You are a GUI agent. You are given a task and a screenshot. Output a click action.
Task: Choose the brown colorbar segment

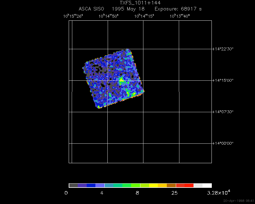point(171,185)
